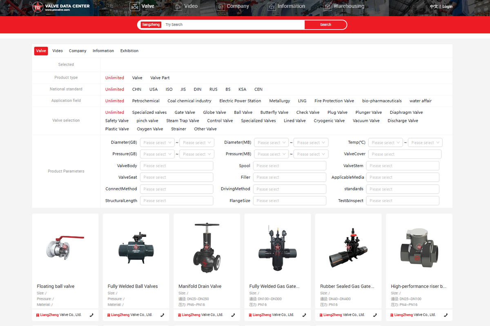Click phone icon on High-performance riser card
The height and width of the screenshot is (326, 490).
pyautogui.click(x=445, y=315)
